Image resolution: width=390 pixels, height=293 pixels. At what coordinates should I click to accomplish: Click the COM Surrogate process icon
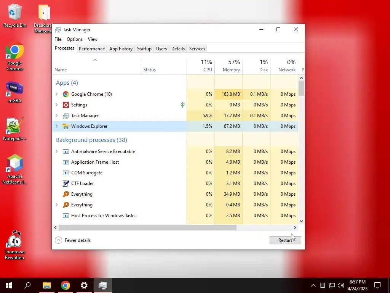pyautogui.click(x=66, y=173)
